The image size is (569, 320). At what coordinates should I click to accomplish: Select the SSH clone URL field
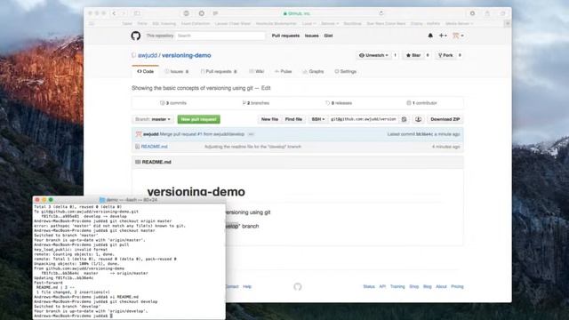click(364, 119)
